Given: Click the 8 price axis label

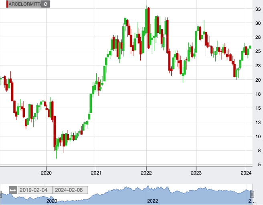Looking at the screenshot, I should 259,151.
